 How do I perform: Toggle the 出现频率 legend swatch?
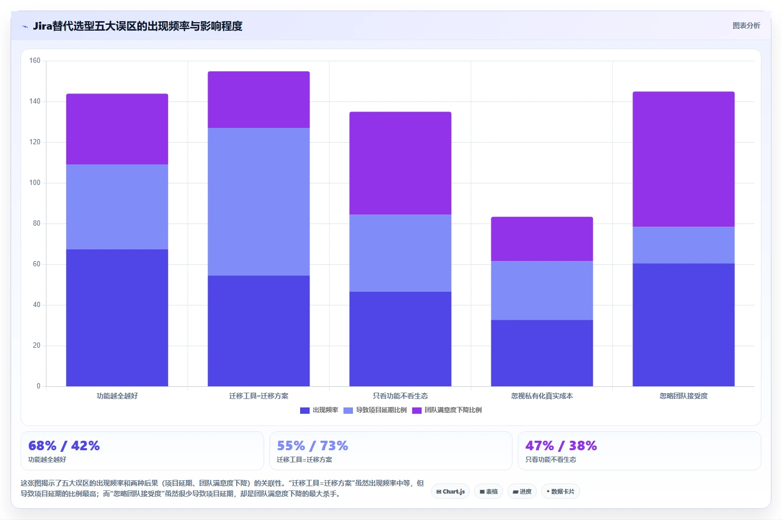(304, 411)
